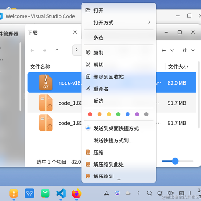201x201 pixels.
Task: Close the Downloads (下载) tab
Action: (75, 32)
